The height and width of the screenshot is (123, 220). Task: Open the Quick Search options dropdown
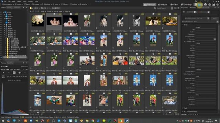pyautogui.click(x=172, y=8)
